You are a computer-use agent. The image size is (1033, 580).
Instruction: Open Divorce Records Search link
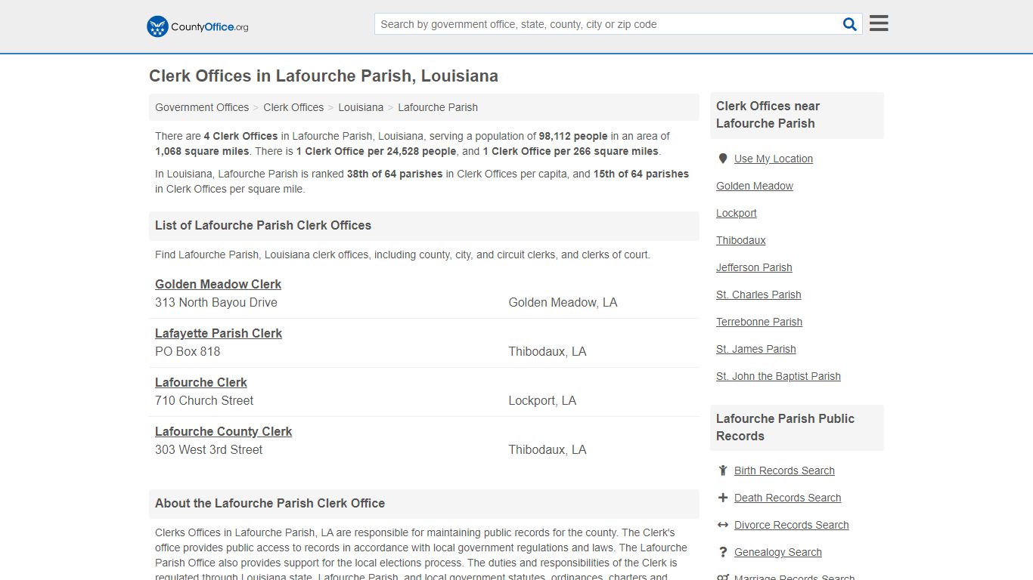[791, 525]
